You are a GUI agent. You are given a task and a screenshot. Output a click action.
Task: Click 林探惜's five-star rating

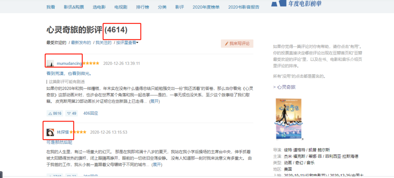[78, 132]
